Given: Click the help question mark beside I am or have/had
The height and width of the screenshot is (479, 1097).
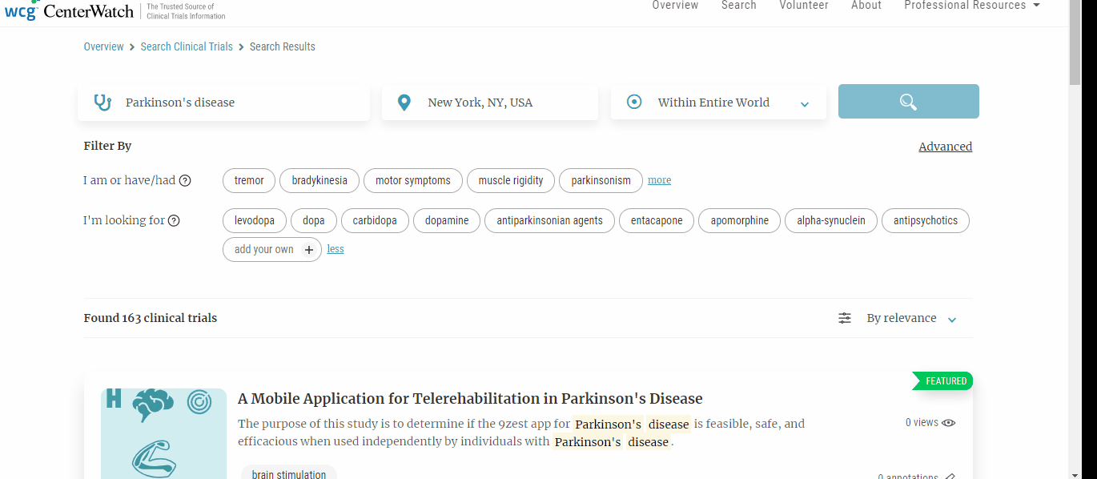Looking at the screenshot, I should [185, 180].
